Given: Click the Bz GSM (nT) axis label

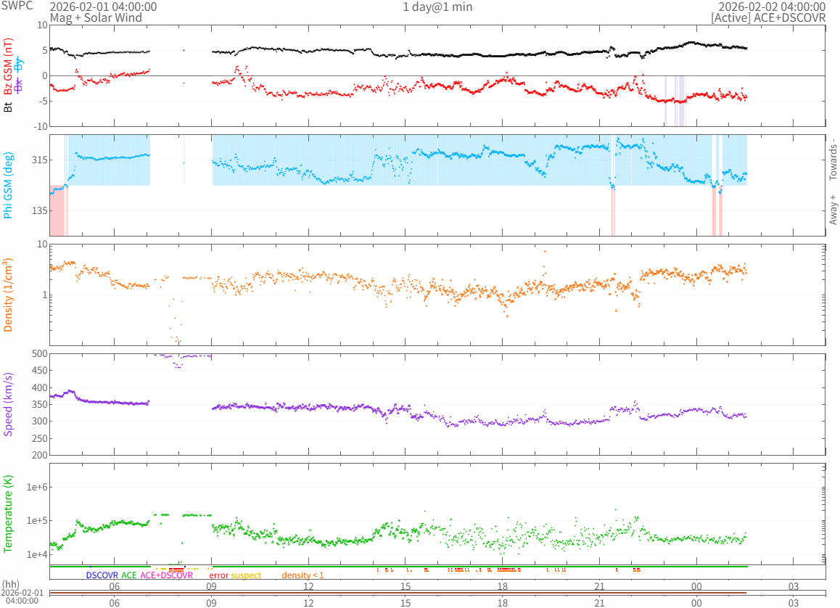Looking at the screenshot, I should (9, 67).
